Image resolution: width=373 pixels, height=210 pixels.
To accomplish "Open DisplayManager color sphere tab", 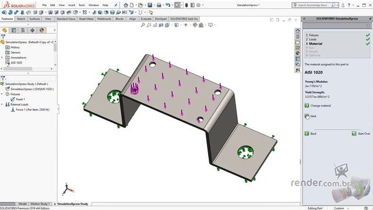I will coord(41,30).
